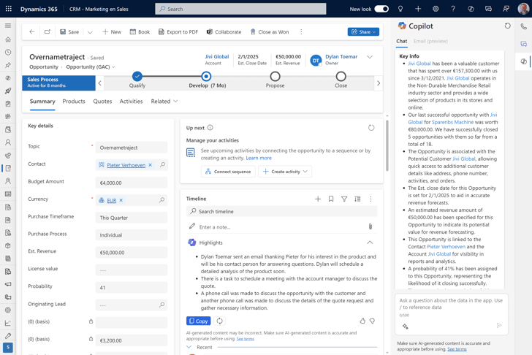This screenshot has width=532, height=355.
Task: Copy the Highlights summary
Action: click(x=199, y=321)
